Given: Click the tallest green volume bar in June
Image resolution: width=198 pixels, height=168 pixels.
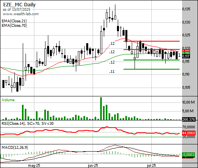Looking at the screenshot, I should coord(101,108).
